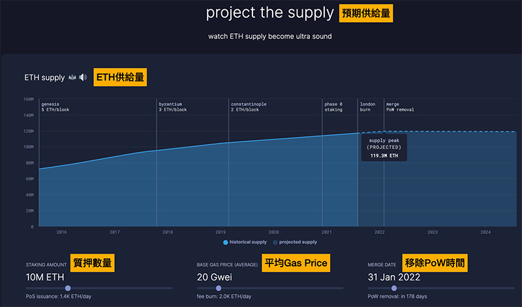The image size is (522, 307).
Task: Click the 20 Gwei gas price value
Action: point(215,277)
